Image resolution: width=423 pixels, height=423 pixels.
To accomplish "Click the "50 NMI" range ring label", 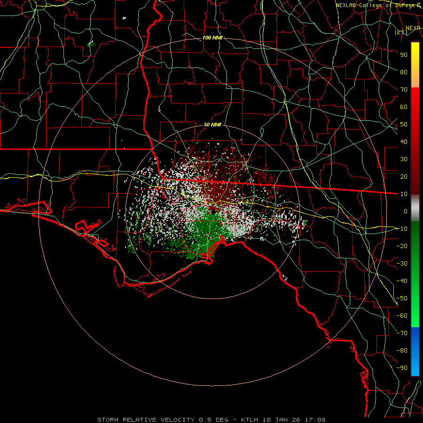I will pyautogui.click(x=212, y=125).
